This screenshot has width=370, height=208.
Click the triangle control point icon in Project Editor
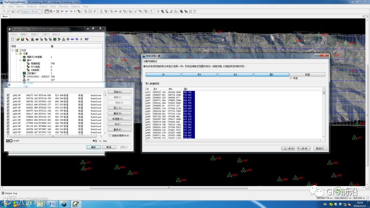tap(64, 39)
